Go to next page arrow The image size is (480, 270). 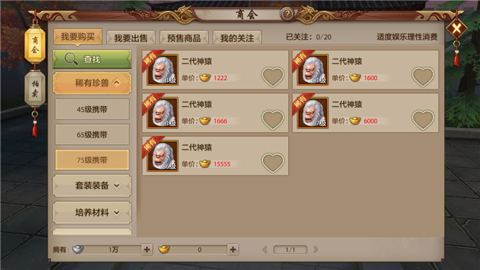coord(315,249)
